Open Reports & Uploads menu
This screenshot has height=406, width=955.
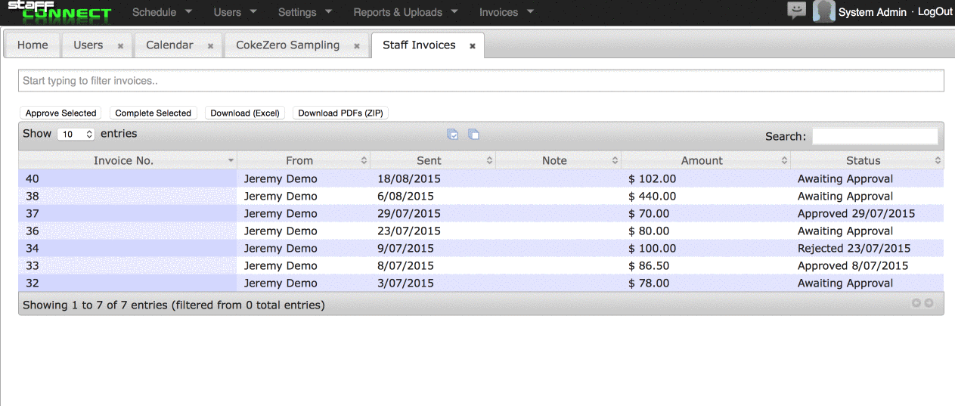405,12
